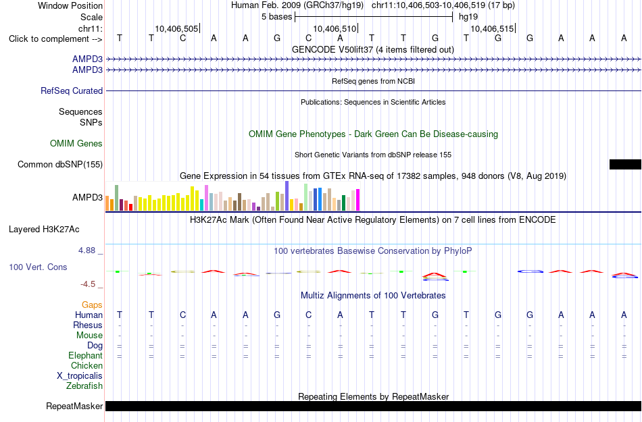Click the lower AMPD3 transcript label in GENCODE

(x=87, y=70)
